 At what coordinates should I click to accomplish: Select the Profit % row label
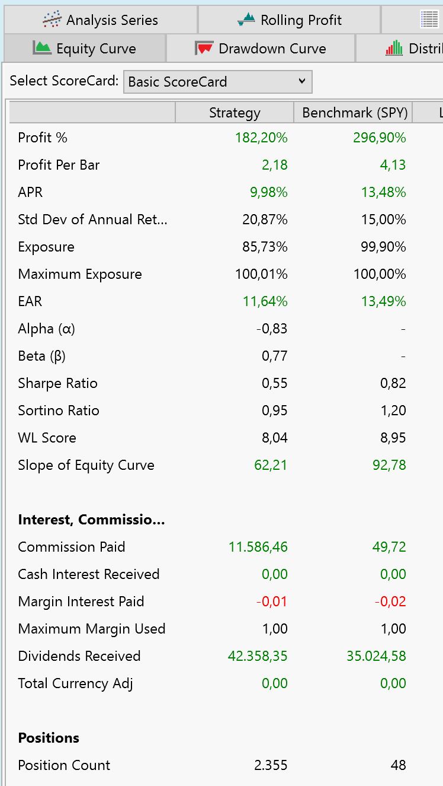(43, 138)
